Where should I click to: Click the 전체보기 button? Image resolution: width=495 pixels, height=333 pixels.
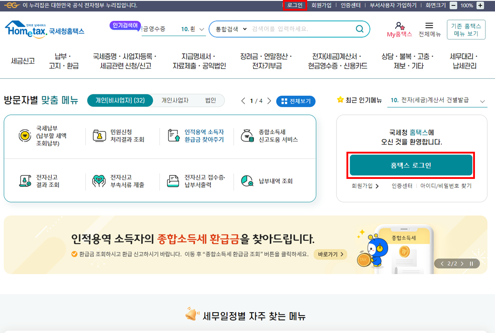click(296, 101)
